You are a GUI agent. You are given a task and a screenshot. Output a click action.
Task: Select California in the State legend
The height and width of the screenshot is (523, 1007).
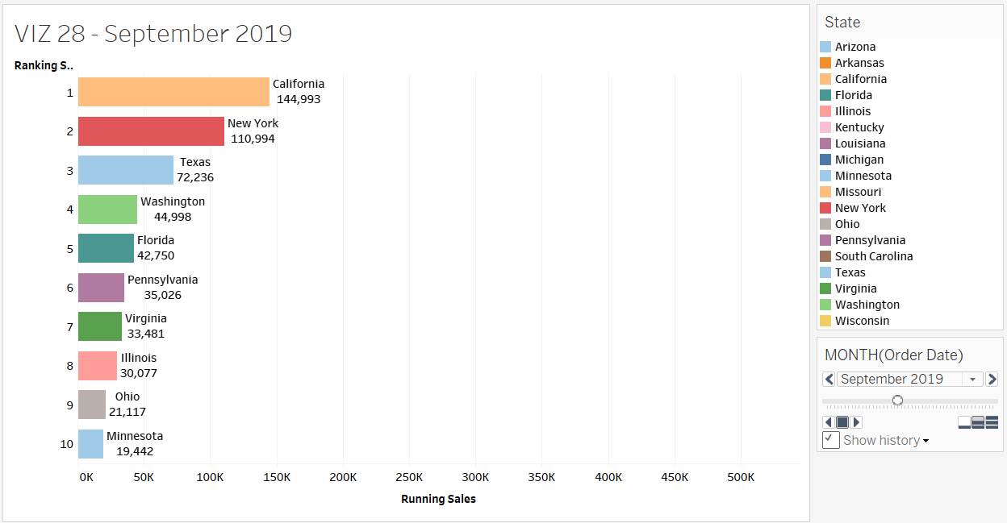click(860, 79)
